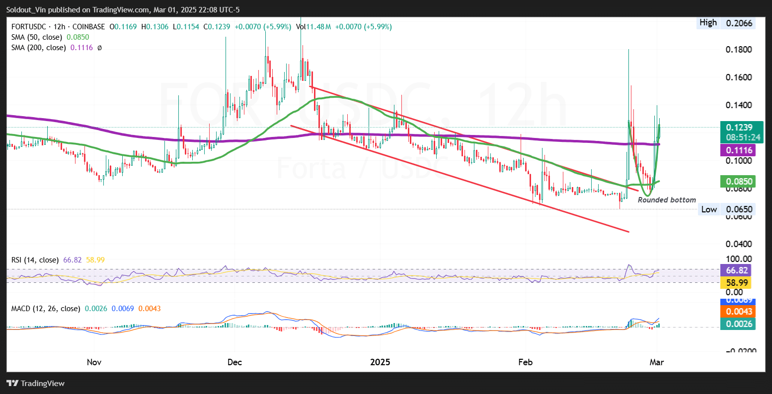Viewport: 772px width, 394px height.
Task: Click the 0.0650 low price value
Action: 739,209
